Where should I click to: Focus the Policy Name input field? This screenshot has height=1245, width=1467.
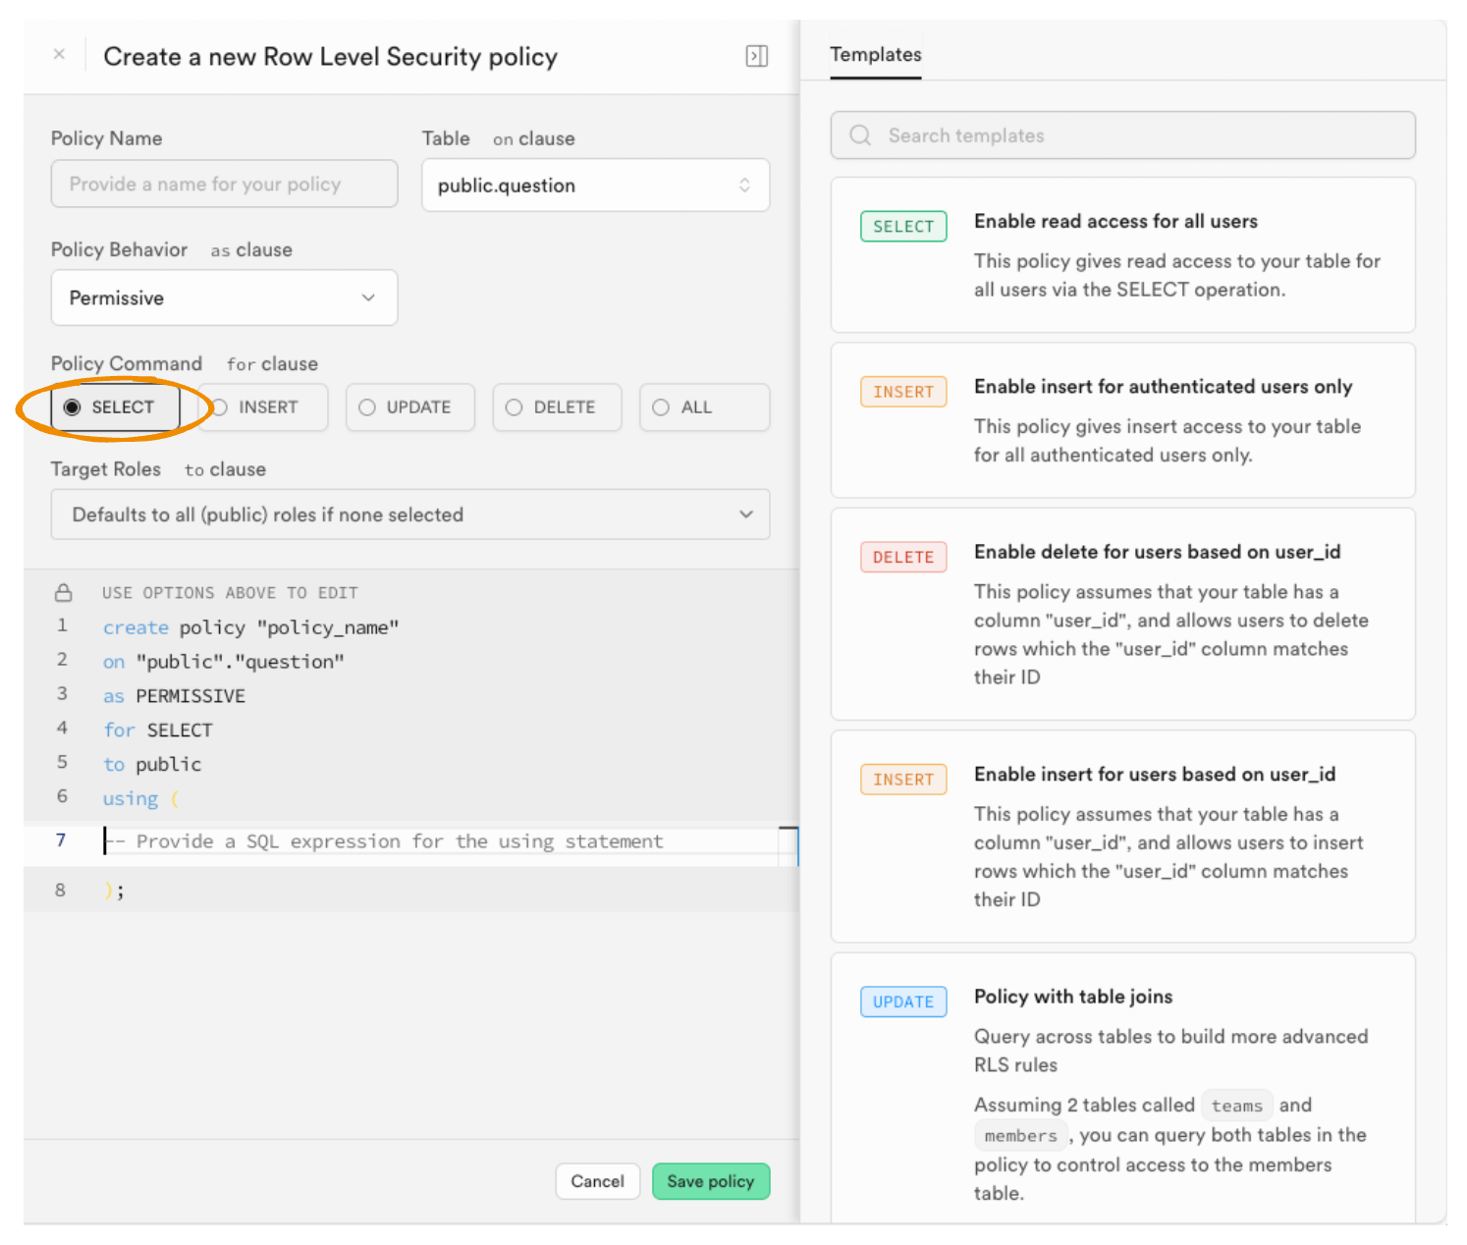(224, 185)
